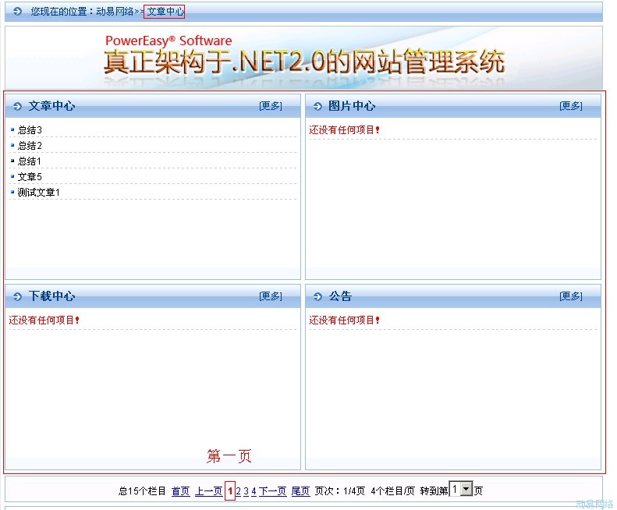This screenshot has width=617, height=510.
Task: Go to page 3 in pagination
Action: point(246,491)
